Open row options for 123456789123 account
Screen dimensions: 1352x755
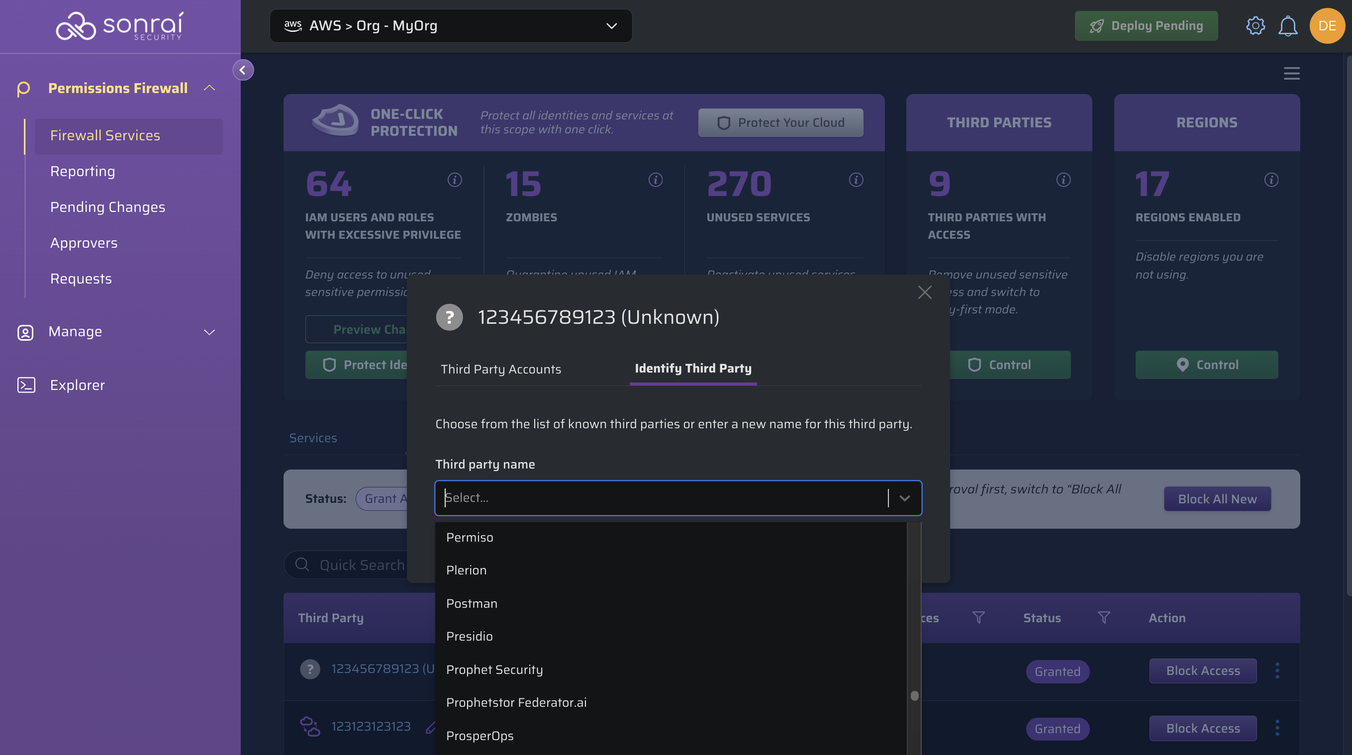click(x=1277, y=670)
